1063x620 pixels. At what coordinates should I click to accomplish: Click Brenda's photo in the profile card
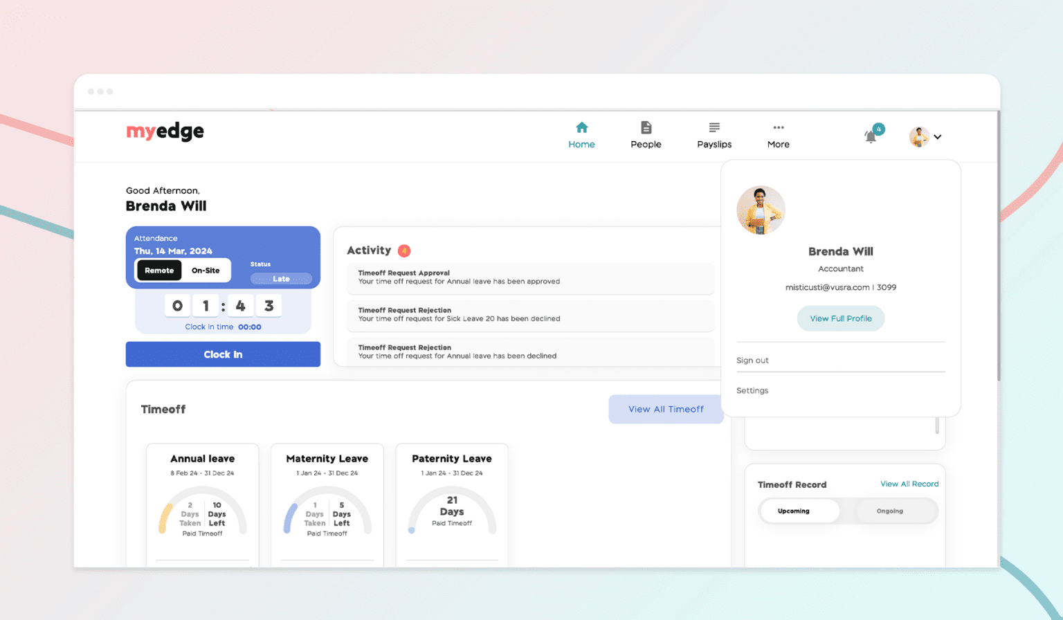point(761,209)
